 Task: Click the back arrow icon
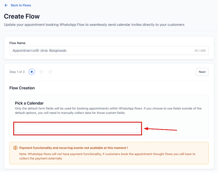click(6, 5)
